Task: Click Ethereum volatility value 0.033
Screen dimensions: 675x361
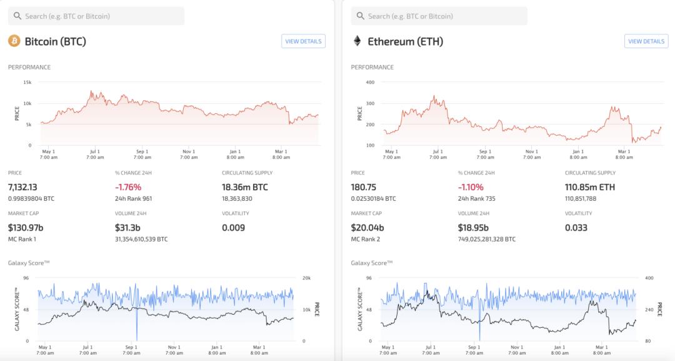Action: coord(576,228)
